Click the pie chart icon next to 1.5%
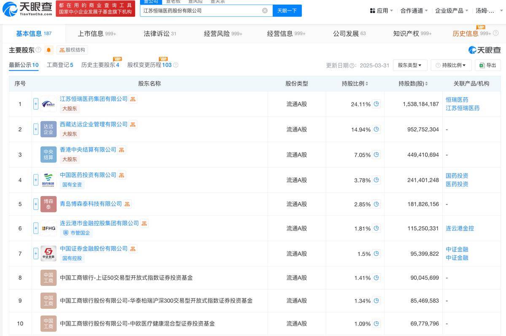The height and width of the screenshot is (336, 506). tap(377, 253)
